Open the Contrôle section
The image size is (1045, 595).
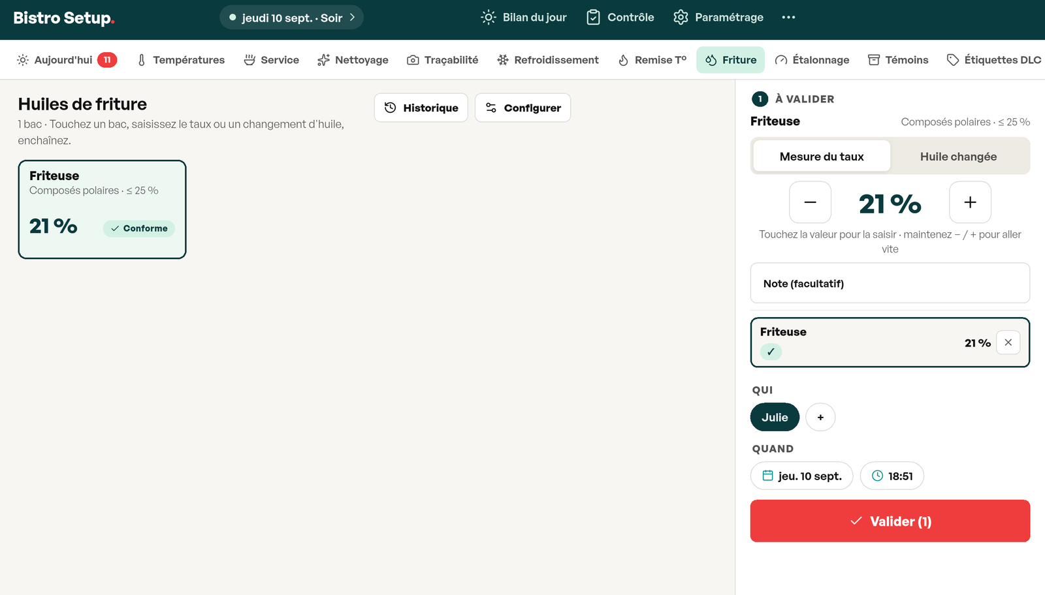[x=620, y=18]
